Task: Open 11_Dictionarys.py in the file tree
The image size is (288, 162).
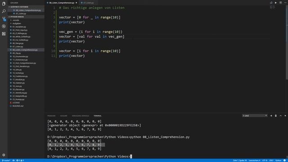Action: click(26, 60)
